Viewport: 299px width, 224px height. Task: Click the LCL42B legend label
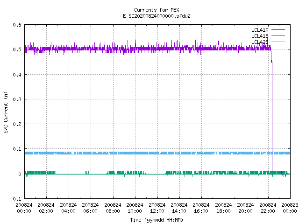point(260,42)
